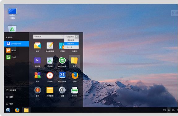Open 回收站 trash bin in app grid
Viewport: 178px width, 116px height.
pos(50,60)
